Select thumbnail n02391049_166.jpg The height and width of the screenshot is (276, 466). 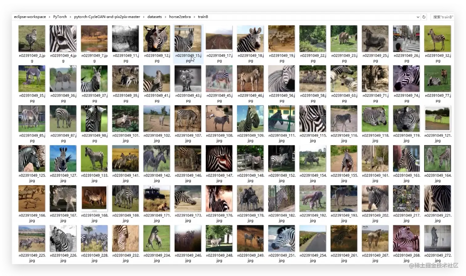(32, 198)
